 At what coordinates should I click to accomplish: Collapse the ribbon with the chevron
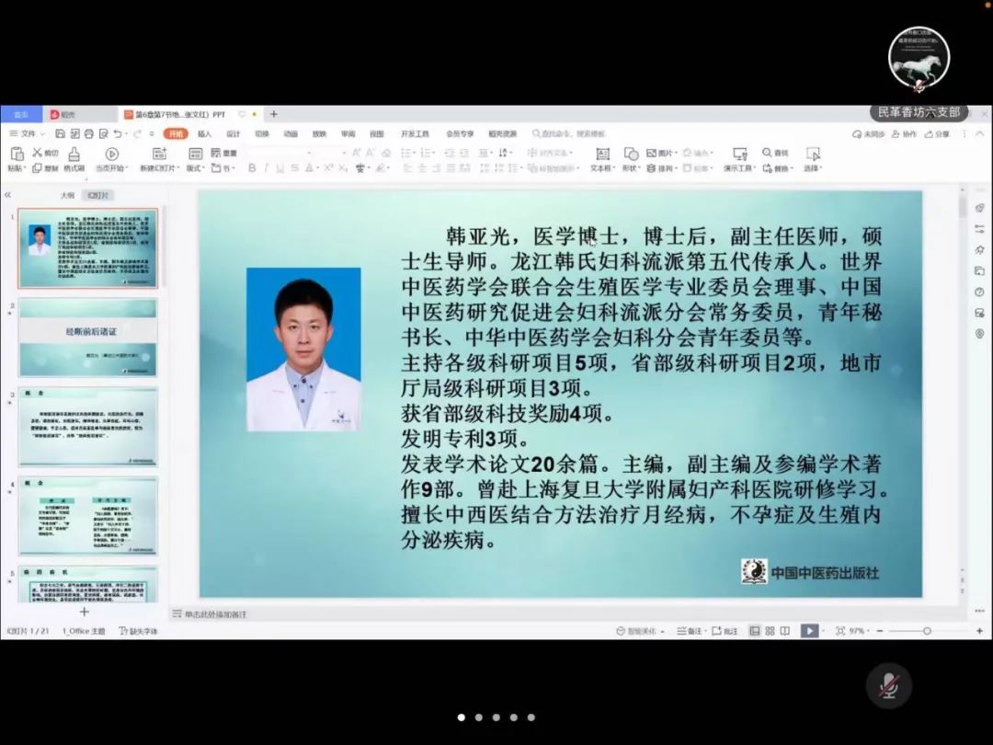coord(980,133)
